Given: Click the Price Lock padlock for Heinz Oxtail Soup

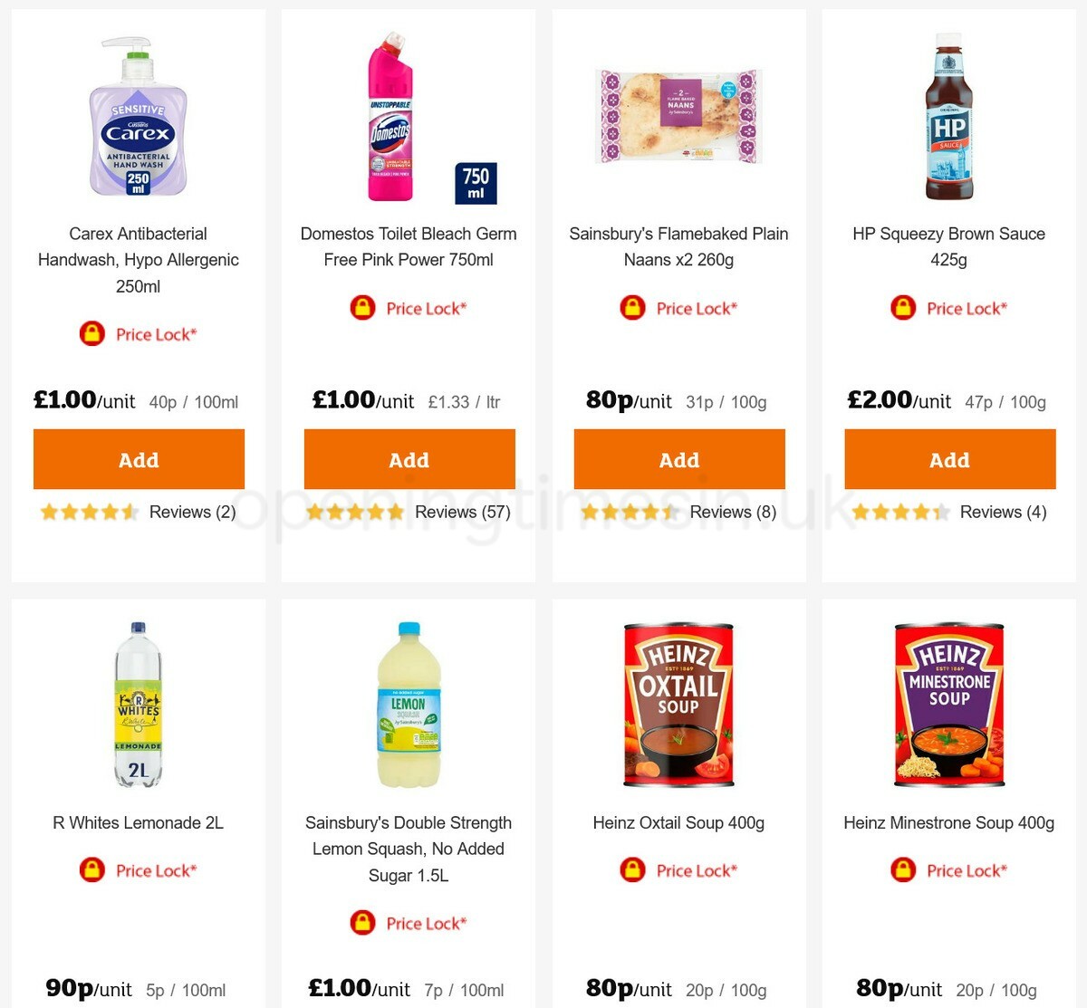Looking at the screenshot, I should pos(633,870).
